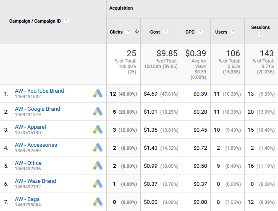Click Google Ads icon in Apparel row
Viewport: 278px width, 211px height.
tap(98, 130)
